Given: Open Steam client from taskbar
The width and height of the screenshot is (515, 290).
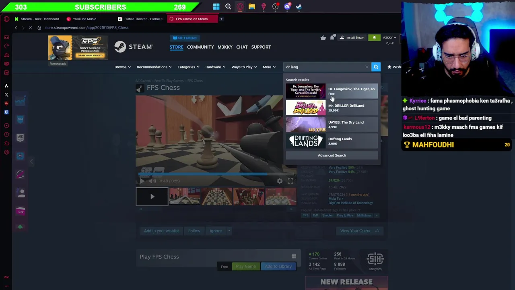Looking at the screenshot, I should [299, 6].
